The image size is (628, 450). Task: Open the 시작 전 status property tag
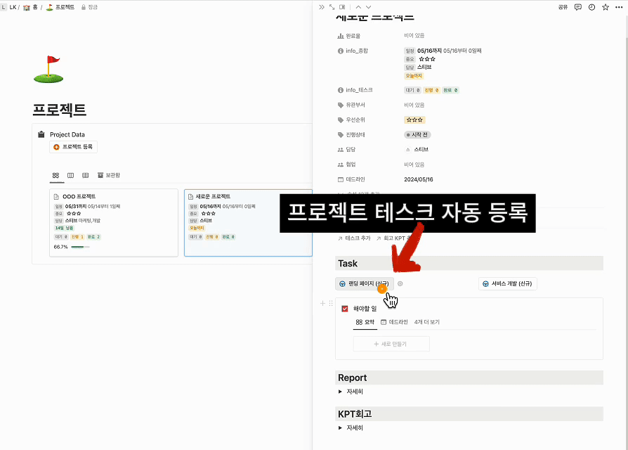(x=417, y=134)
